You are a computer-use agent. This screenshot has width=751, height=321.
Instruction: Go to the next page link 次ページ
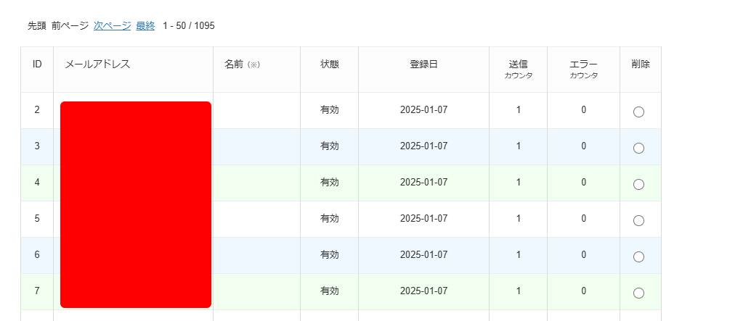(112, 26)
